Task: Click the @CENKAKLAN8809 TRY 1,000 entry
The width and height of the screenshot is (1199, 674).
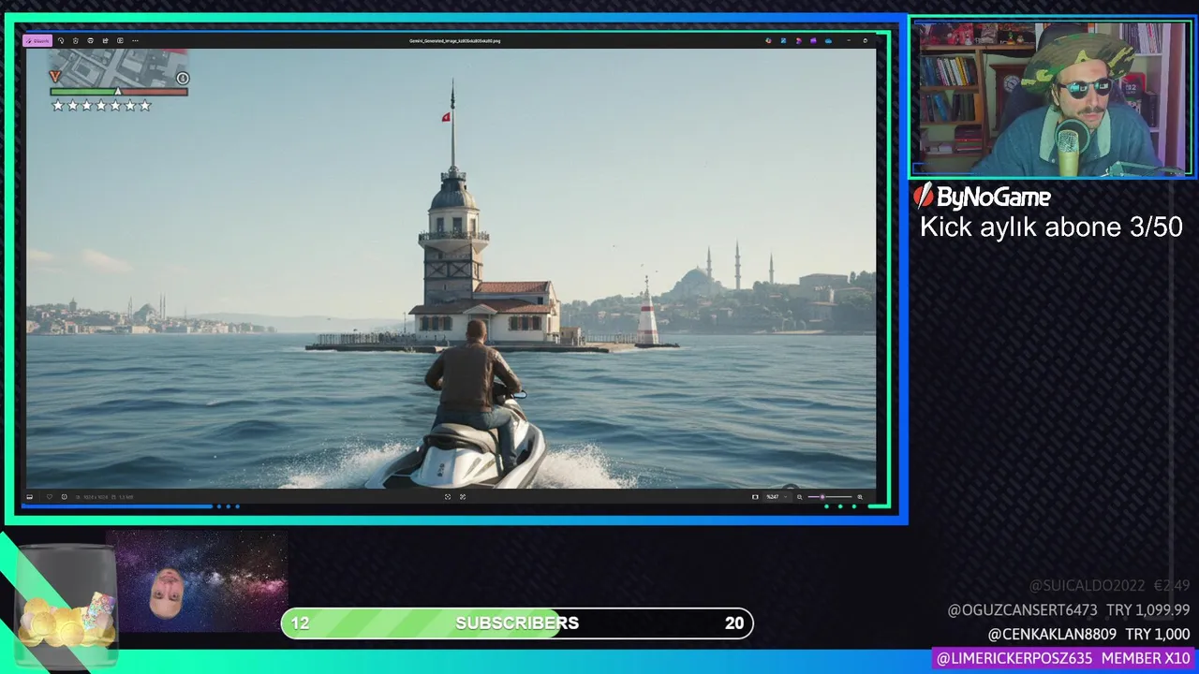Action: tap(1088, 634)
